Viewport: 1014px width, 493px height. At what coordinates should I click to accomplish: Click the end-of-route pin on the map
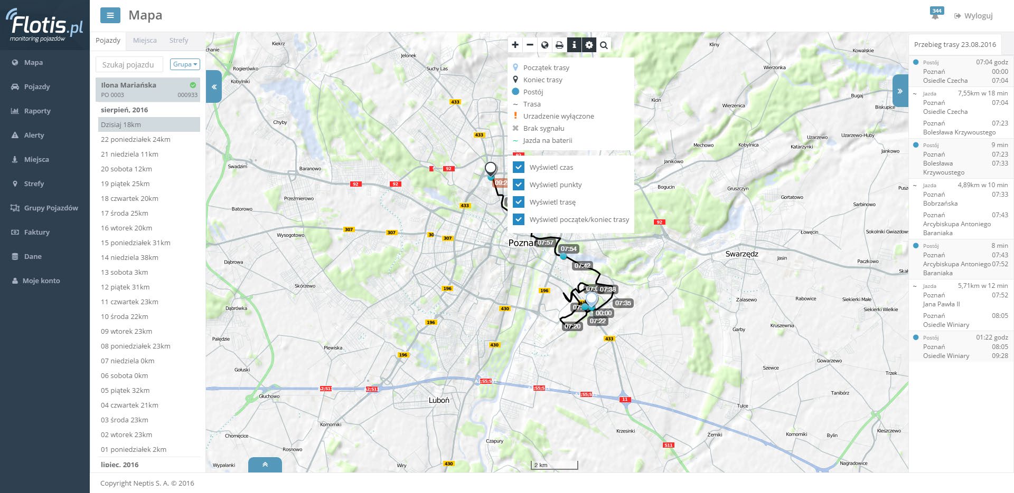[491, 169]
